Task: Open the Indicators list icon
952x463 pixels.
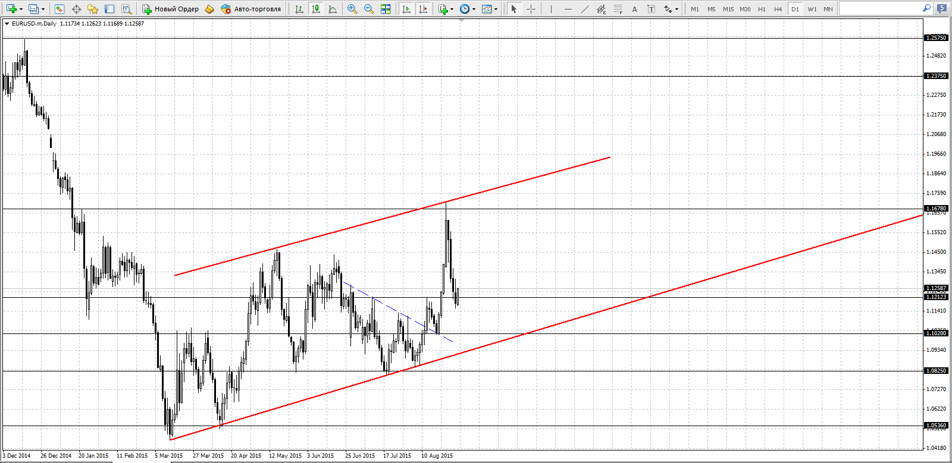Action: click(x=443, y=9)
